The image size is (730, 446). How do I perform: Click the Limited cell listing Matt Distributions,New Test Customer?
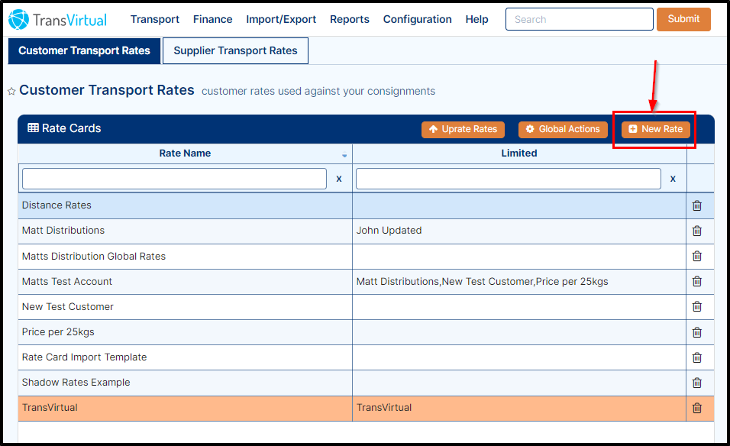(x=519, y=282)
